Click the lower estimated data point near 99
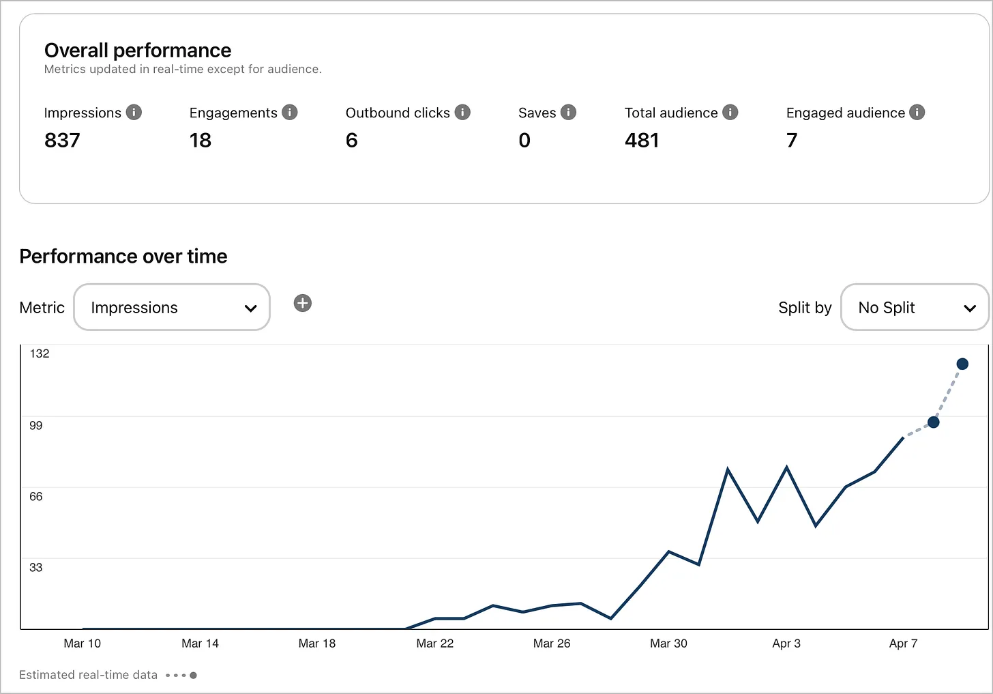993x694 pixels. pyautogui.click(x=934, y=422)
